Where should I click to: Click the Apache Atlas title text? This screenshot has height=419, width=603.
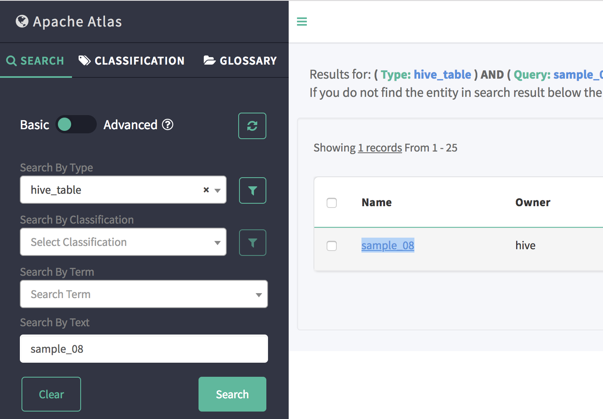click(x=77, y=22)
